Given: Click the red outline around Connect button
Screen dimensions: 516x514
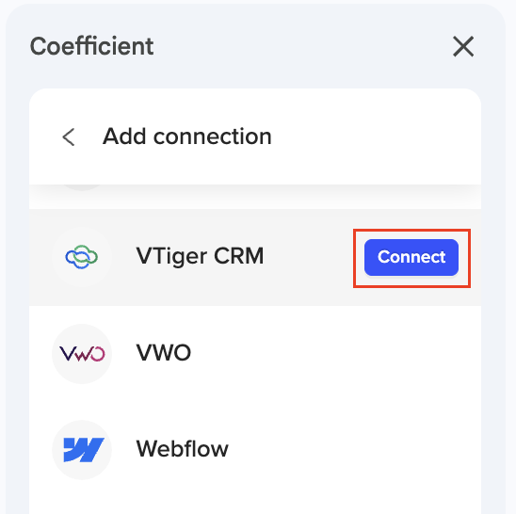Looking at the screenshot, I should click(x=412, y=230).
